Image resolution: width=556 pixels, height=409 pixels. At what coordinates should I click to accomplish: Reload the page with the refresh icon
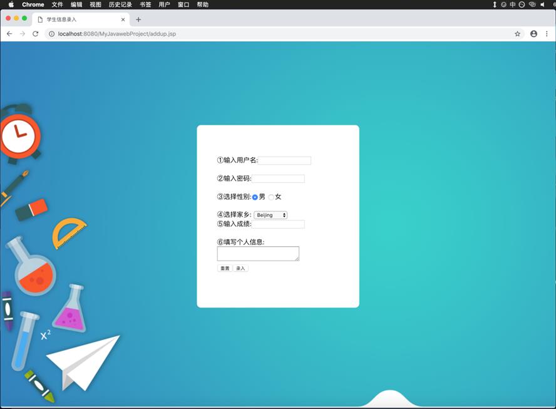36,34
